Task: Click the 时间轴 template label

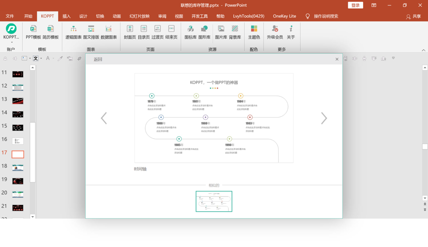Action: click(140, 169)
